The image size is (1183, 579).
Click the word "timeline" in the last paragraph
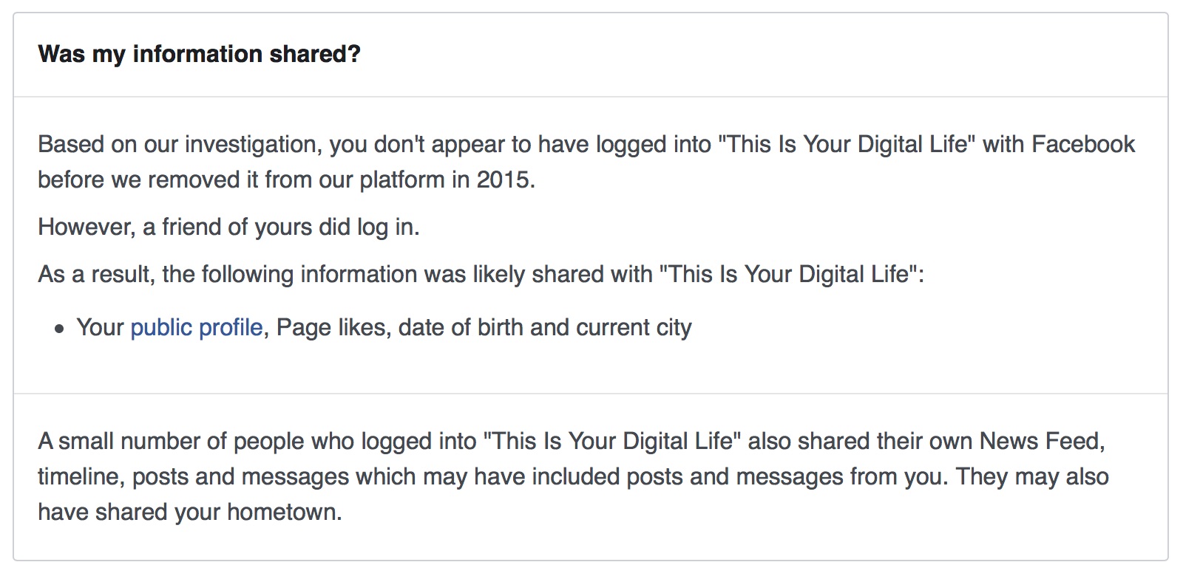81,476
